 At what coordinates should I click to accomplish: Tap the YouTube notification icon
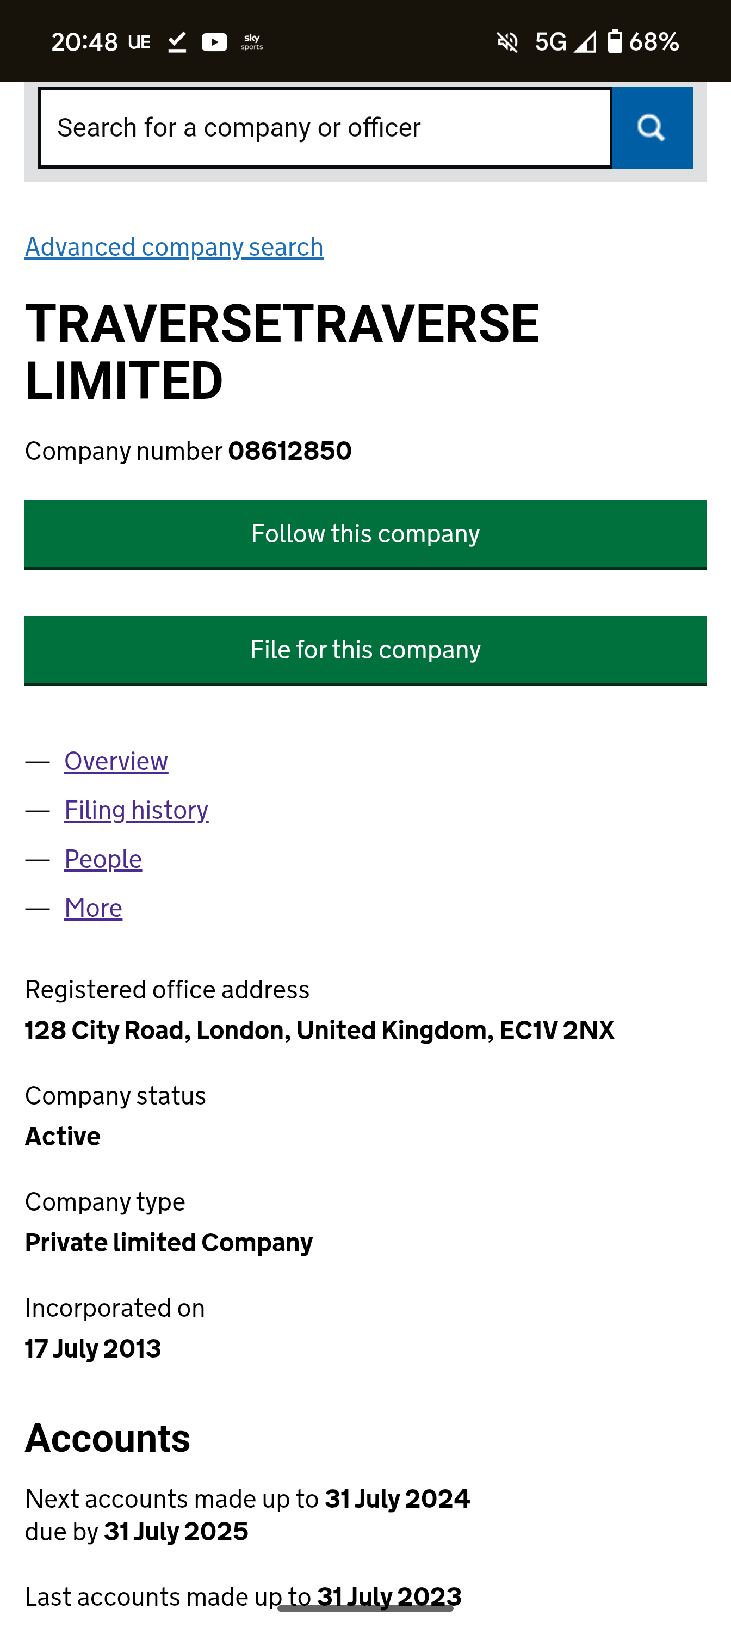tap(214, 42)
